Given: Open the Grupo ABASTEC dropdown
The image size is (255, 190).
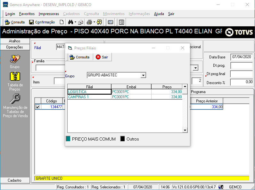Looking at the screenshot, I should [143, 75].
